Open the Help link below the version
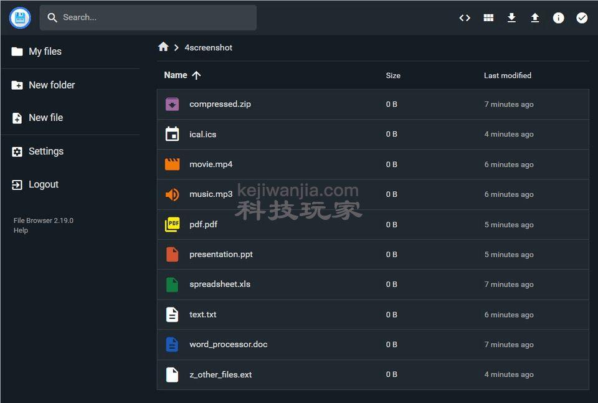Image resolution: width=598 pixels, height=403 pixels. tap(21, 230)
